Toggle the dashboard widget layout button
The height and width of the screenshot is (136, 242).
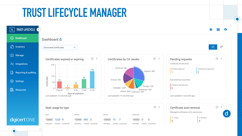pyautogui.click(x=213, y=47)
